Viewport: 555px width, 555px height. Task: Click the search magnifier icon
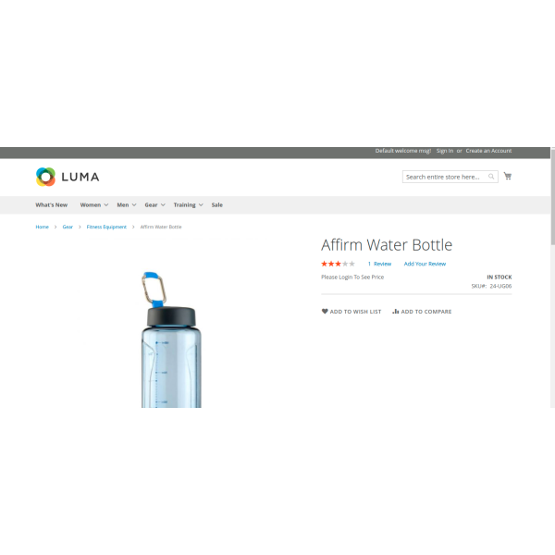[491, 177]
